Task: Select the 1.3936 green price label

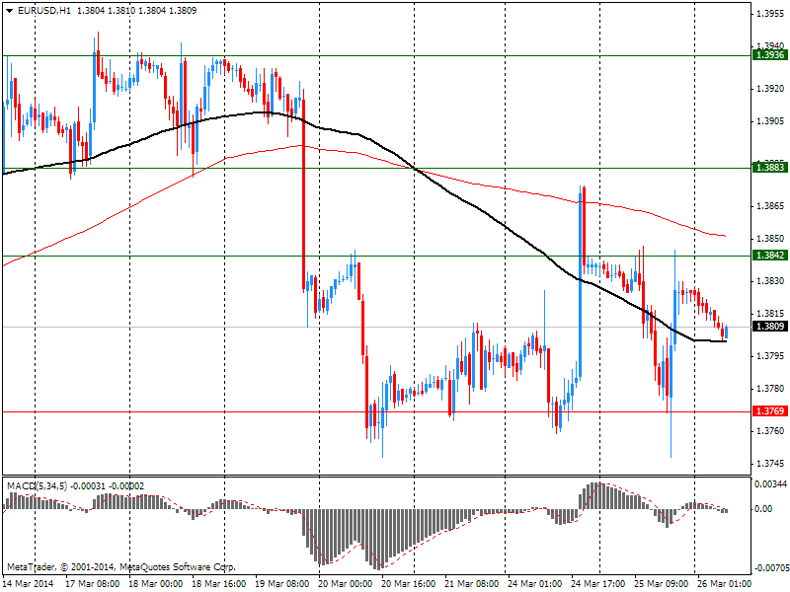Action: tap(769, 55)
